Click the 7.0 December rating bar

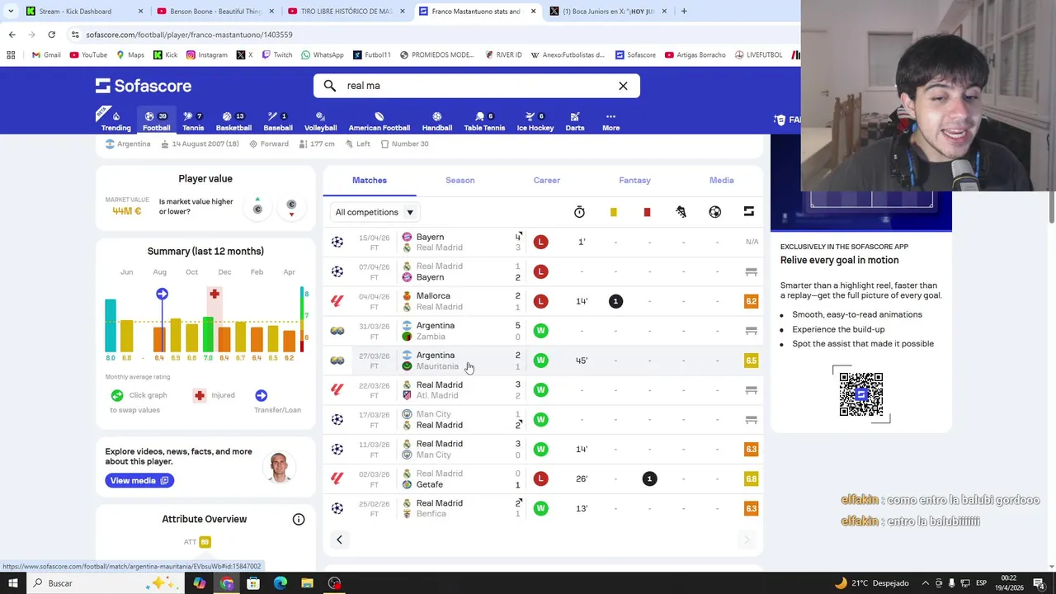pos(208,335)
